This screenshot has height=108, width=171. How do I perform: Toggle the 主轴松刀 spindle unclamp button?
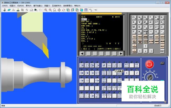coord(109,88)
